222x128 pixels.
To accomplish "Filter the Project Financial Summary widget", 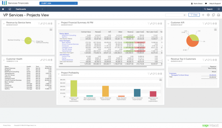I will point(148,24).
